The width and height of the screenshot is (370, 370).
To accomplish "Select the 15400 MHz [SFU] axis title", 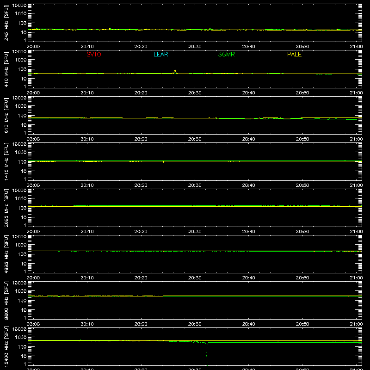I will coord(6,346).
